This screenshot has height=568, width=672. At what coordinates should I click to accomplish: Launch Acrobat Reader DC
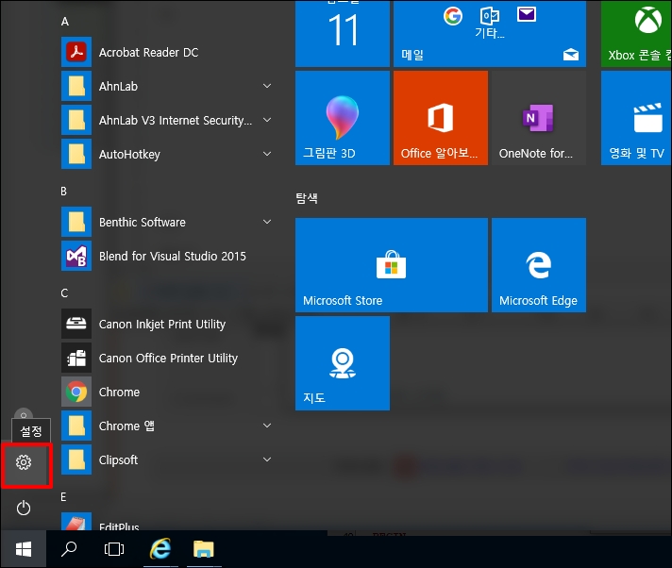click(x=167, y=52)
